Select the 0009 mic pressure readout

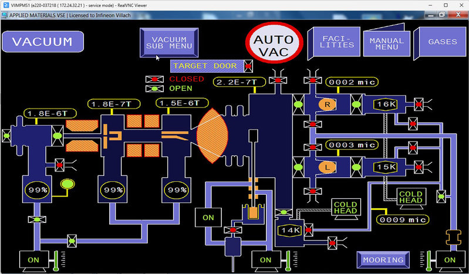tap(403, 220)
